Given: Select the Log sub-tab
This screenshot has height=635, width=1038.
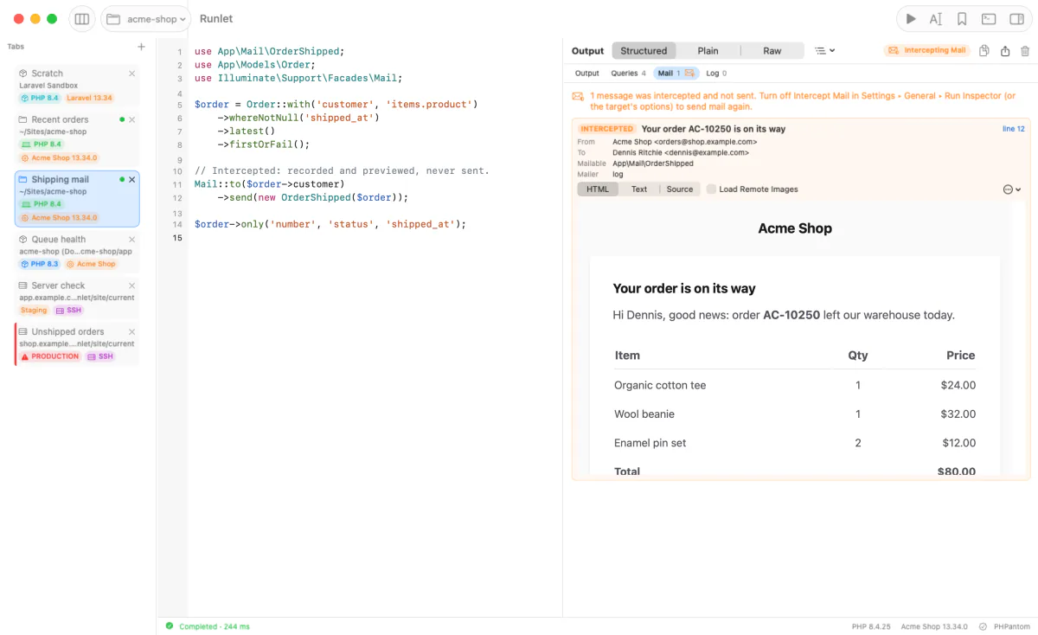Looking at the screenshot, I should (x=716, y=74).
